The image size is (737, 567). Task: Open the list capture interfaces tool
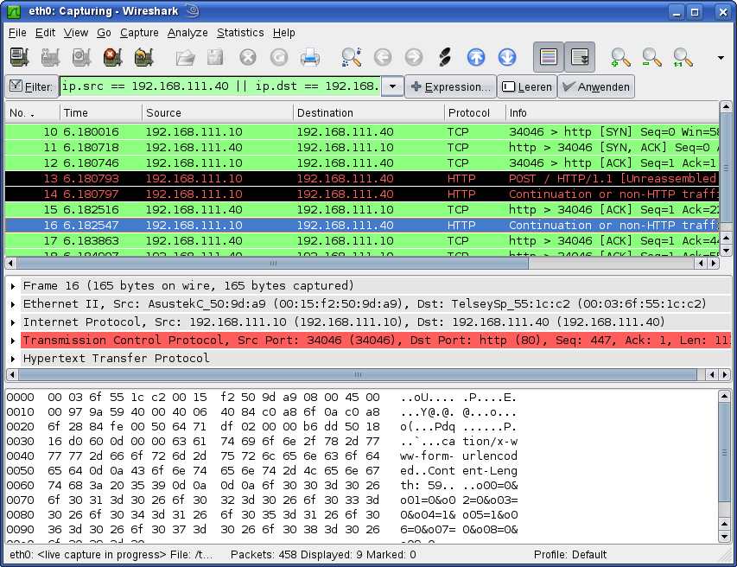coord(20,57)
